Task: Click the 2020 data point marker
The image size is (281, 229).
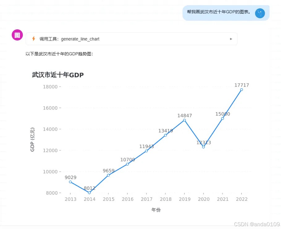Action: click(x=203, y=147)
